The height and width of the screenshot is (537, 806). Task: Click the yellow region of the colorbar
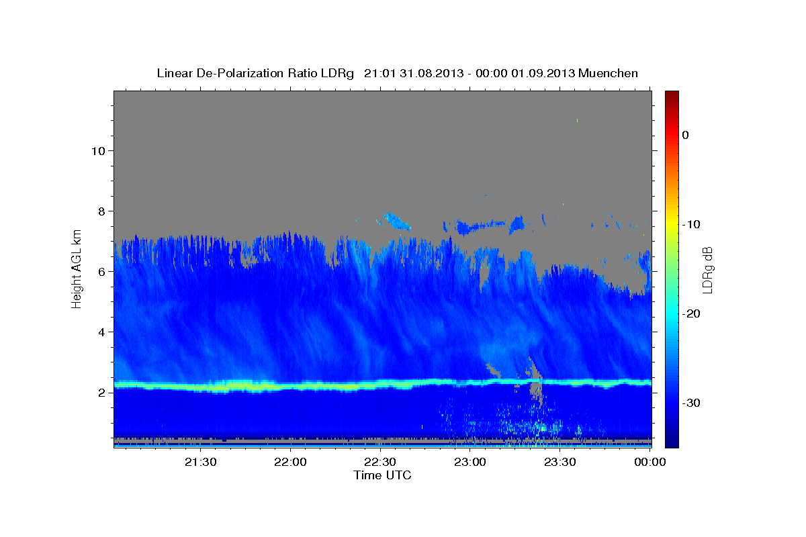tap(672, 225)
